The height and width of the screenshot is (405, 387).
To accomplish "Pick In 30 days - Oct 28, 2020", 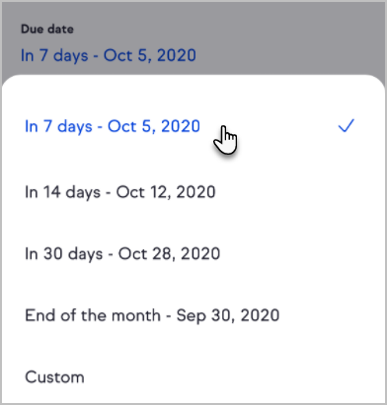I will click(x=193, y=253).
